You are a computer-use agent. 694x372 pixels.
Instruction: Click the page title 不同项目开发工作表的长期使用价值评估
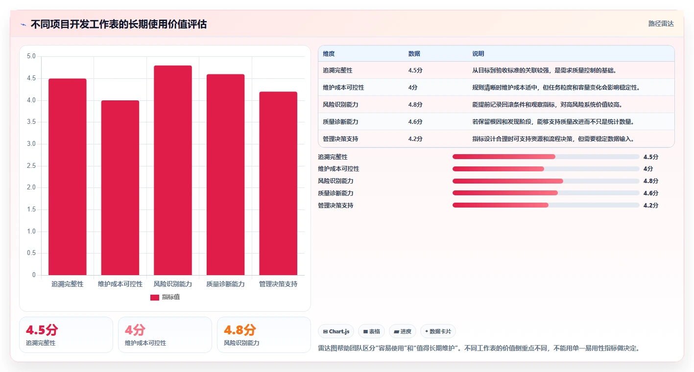pos(119,24)
